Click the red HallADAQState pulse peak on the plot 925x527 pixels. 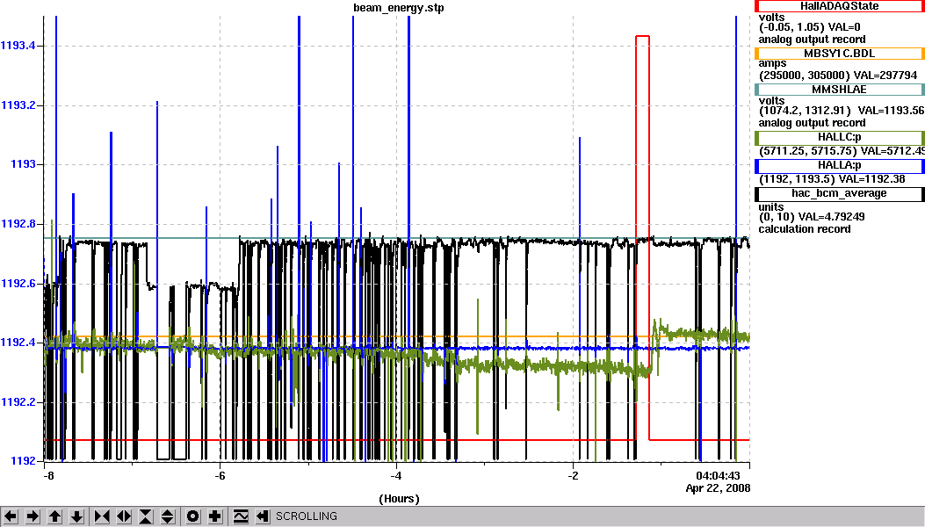click(642, 37)
